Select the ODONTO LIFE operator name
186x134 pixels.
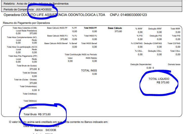click(x=63, y=15)
